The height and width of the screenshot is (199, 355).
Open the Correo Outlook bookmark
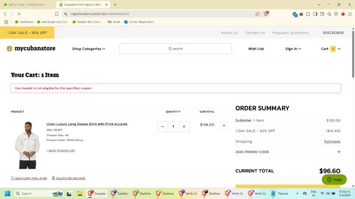[139, 22]
